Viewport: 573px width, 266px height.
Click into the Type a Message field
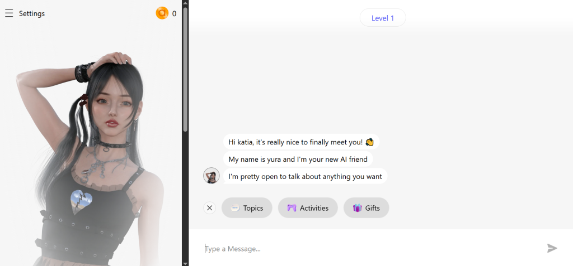[371, 249]
